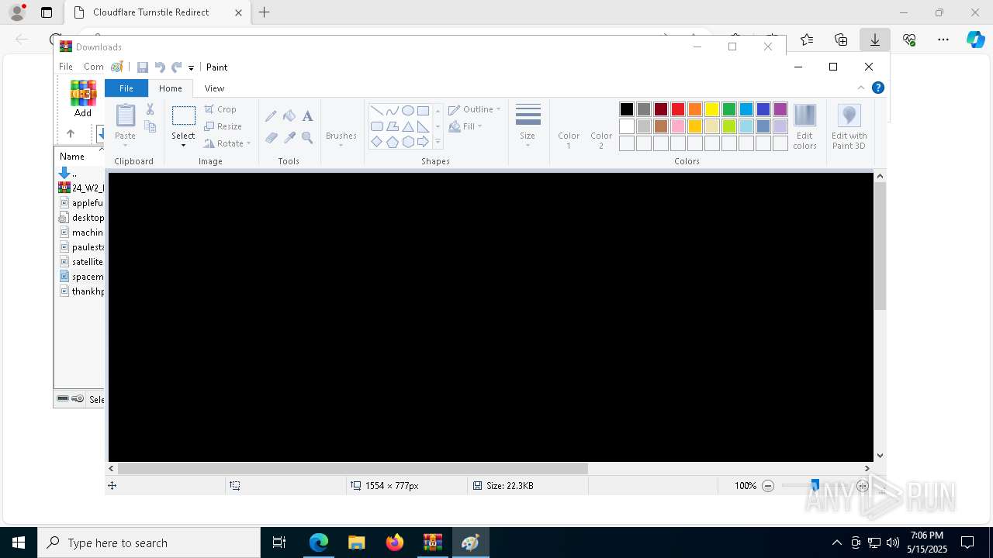Choose the Pentagon shape
This screenshot has width=993, height=558.
click(x=393, y=142)
